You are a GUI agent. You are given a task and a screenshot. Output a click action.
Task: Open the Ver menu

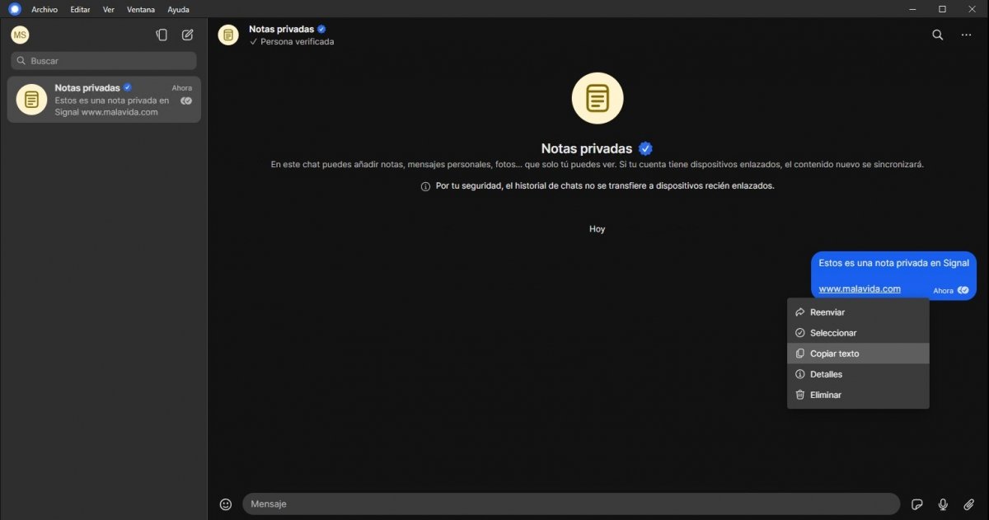point(109,10)
